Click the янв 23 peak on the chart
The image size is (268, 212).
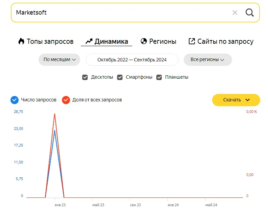click(55, 114)
